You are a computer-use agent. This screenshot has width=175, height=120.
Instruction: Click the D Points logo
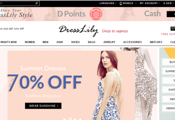(71, 14)
